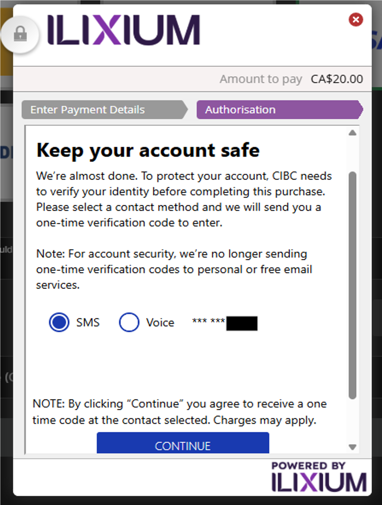Choose the Voice contact method
The height and width of the screenshot is (505, 382).
(129, 322)
